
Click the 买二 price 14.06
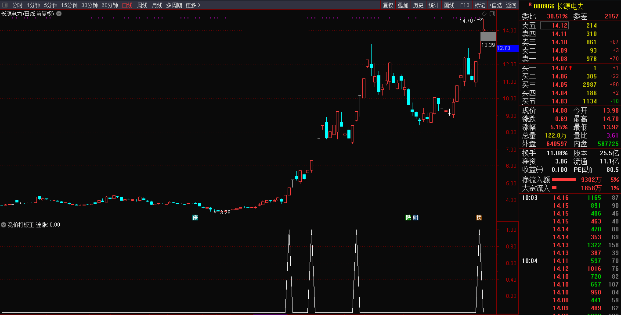[560, 76]
